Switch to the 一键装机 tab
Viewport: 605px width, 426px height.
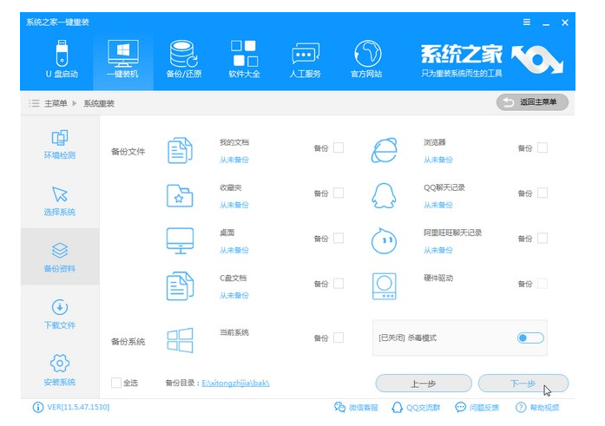[x=122, y=59]
